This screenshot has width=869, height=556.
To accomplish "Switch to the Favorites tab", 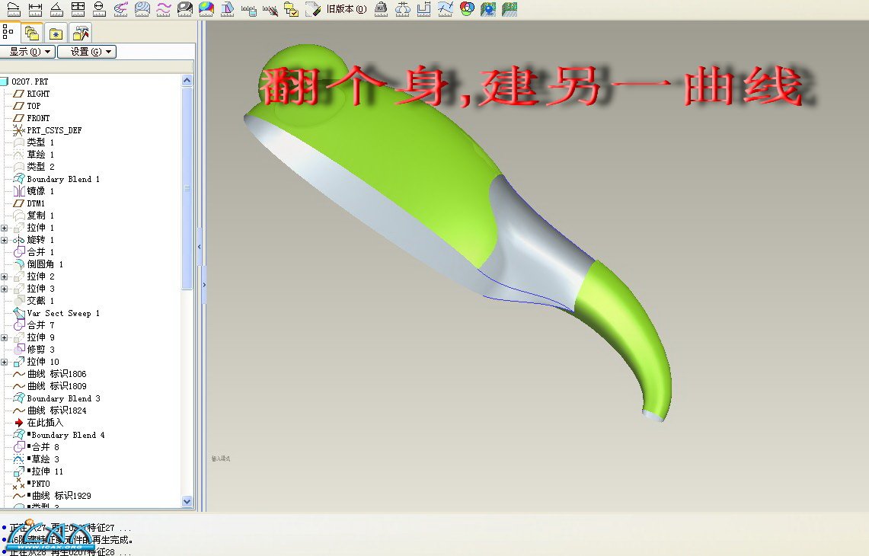I will (56, 34).
